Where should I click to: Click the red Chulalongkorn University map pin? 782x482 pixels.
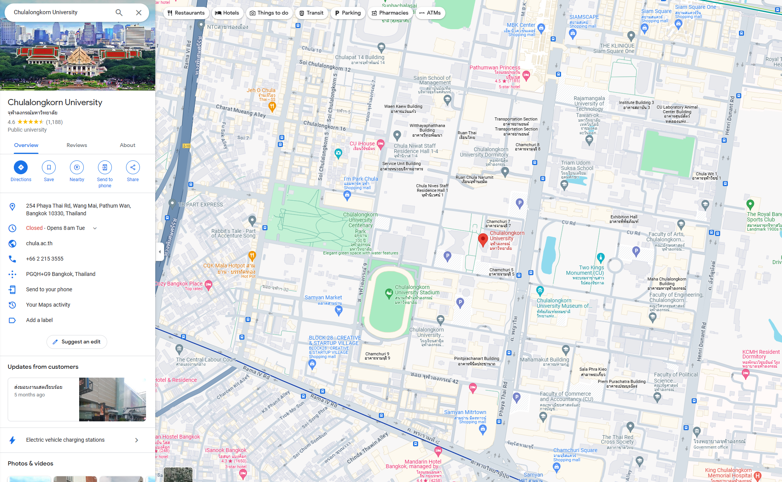[x=483, y=240]
